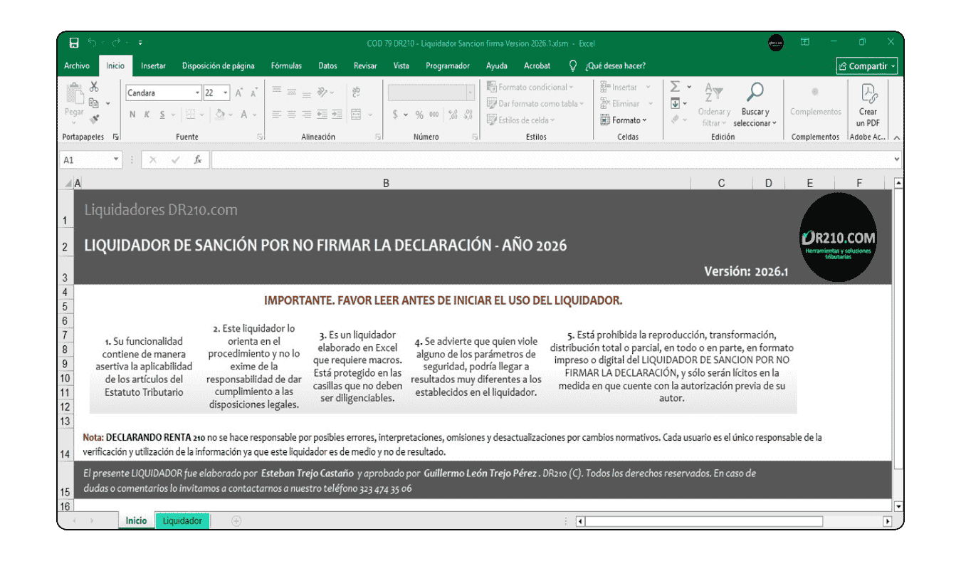Open the Programador ribbon tab
The image size is (961, 561).
coord(448,65)
